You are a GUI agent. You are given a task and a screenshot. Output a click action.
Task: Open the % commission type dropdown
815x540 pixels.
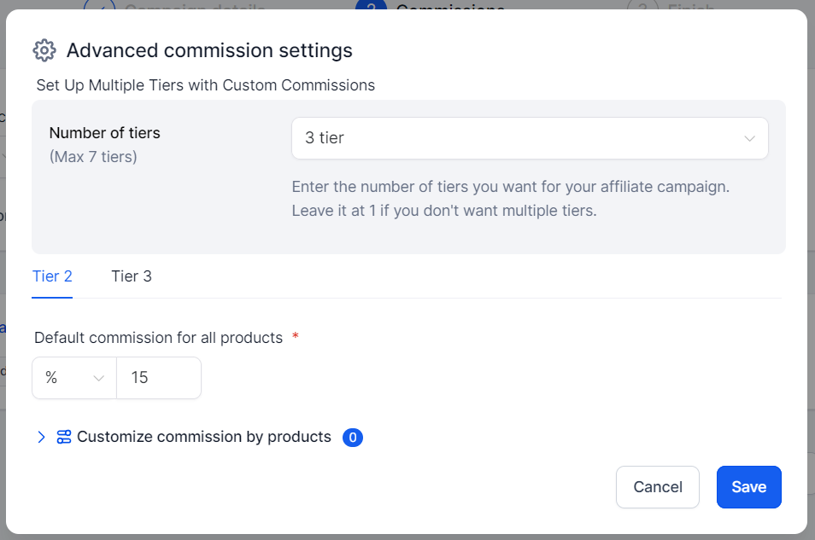pos(74,378)
